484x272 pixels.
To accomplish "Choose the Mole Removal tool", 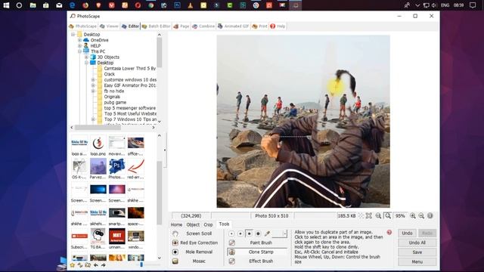I will [x=195, y=252].
